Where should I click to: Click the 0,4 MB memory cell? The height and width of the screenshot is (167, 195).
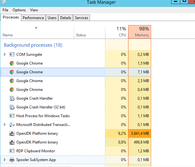140,90
